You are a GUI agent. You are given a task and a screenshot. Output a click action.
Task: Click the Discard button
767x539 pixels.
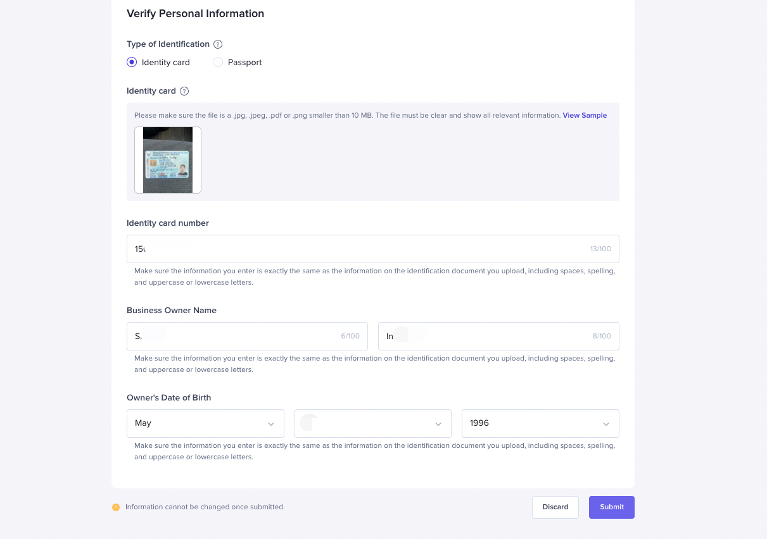555,507
